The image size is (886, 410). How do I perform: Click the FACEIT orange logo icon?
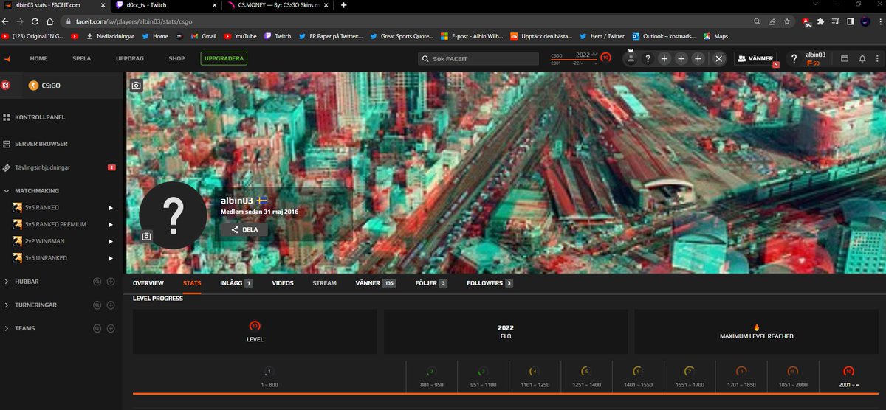tap(7, 58)
